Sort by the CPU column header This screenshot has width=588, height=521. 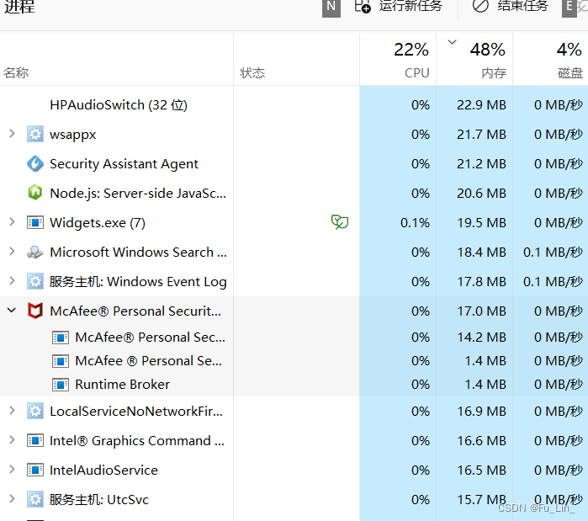(x=398, y=59)
